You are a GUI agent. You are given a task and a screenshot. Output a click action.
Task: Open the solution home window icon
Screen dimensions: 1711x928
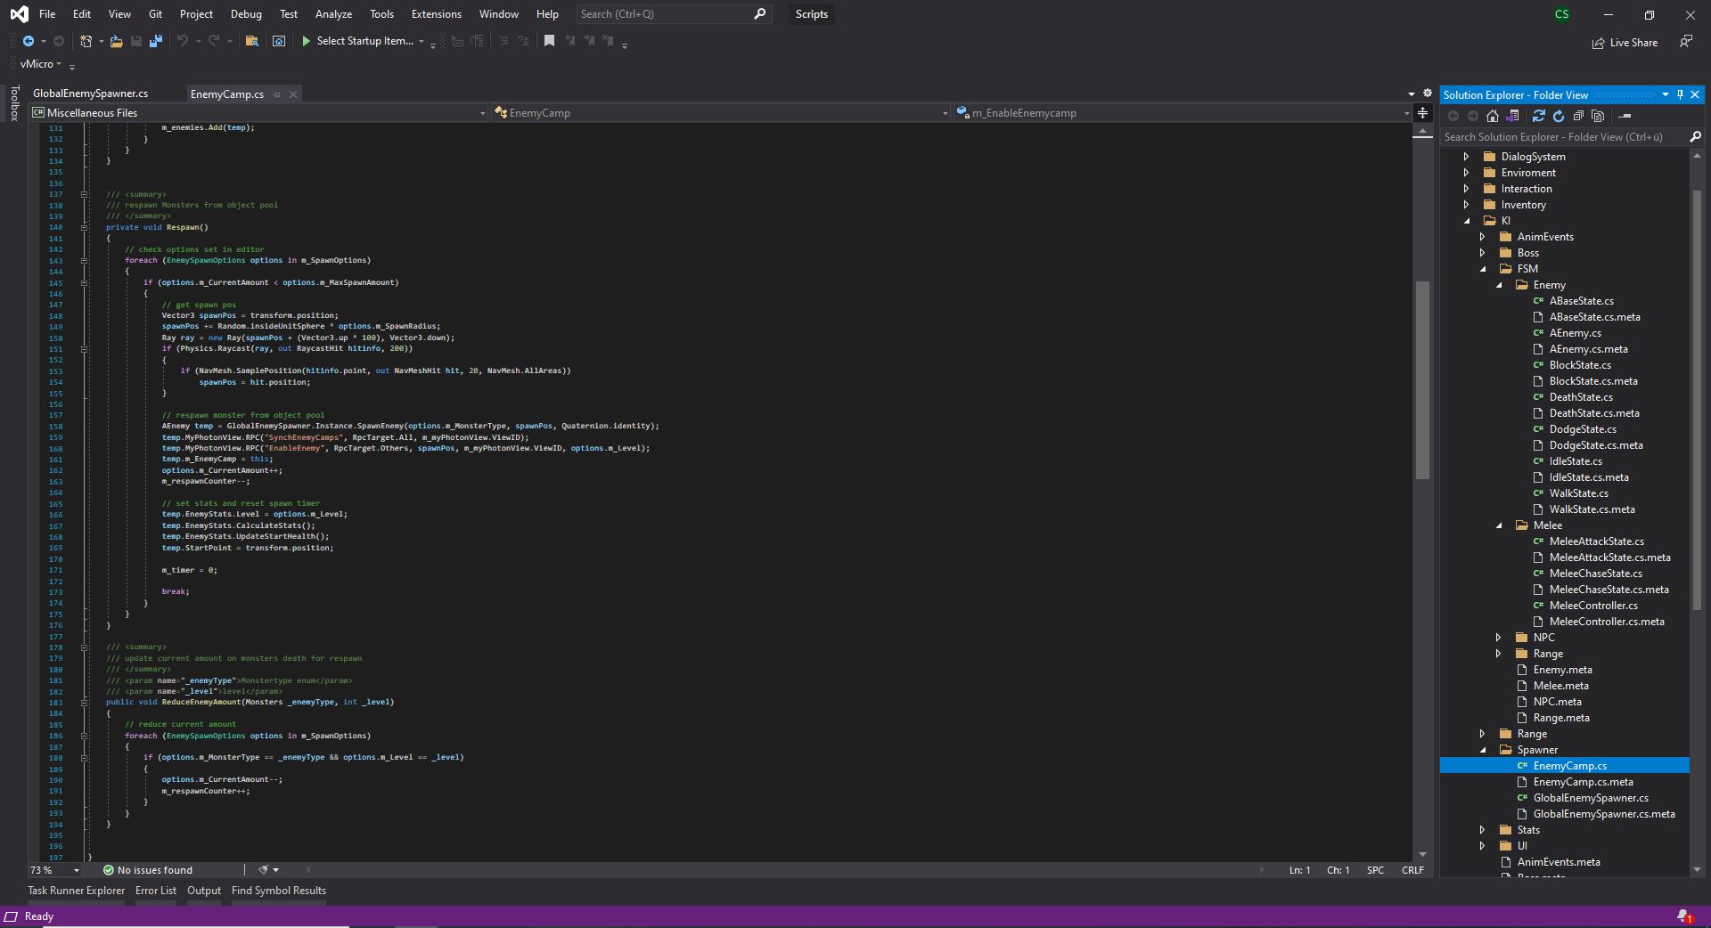pos(279,41)
